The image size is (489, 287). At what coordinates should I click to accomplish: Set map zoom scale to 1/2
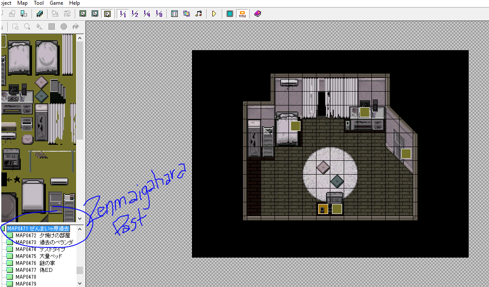(135, 14)
